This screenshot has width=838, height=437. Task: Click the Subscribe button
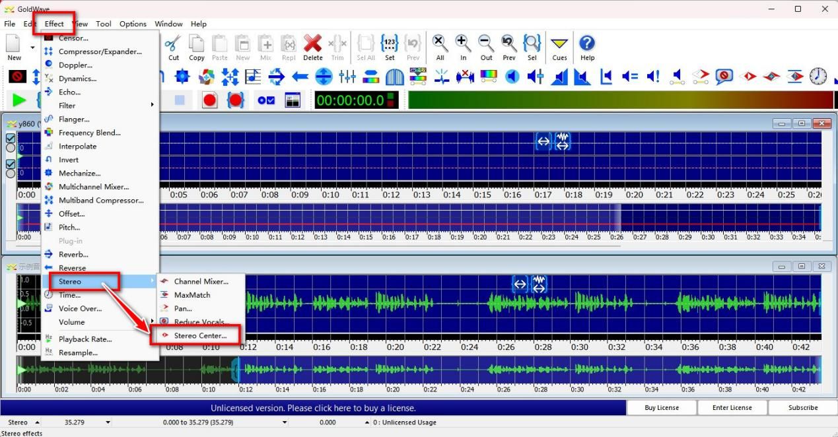click(x=803, y=408)
